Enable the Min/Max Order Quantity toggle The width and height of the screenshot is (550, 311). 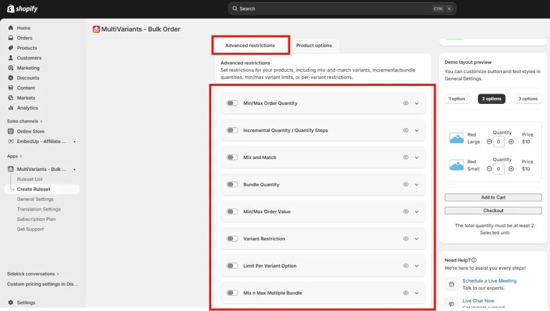(x=232, y=103)
